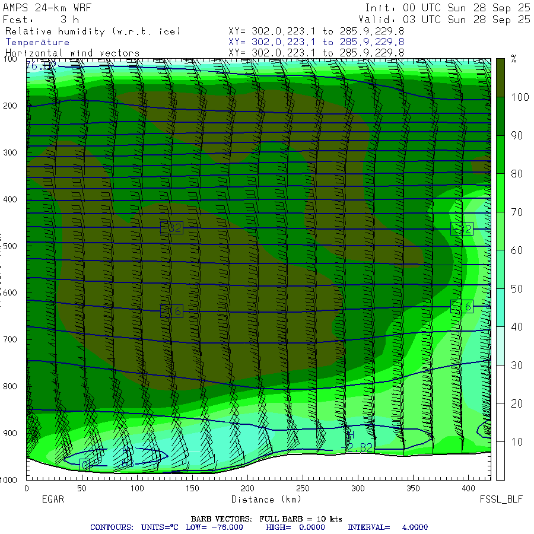Select the 70% green legend band
The image size is (534, 534).
coord(500,193)
